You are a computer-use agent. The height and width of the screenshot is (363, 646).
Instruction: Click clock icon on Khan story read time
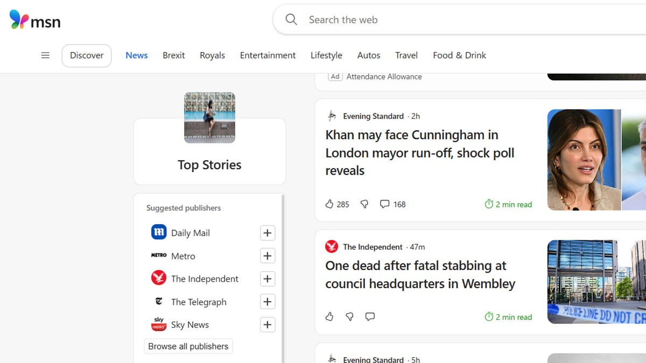pos(489,204)
